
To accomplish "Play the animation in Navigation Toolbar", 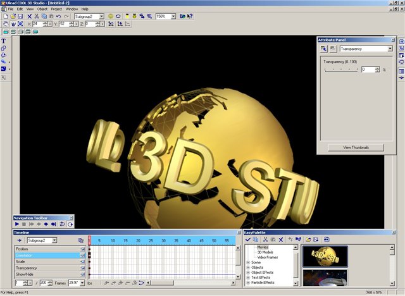I will click(17, 224).
